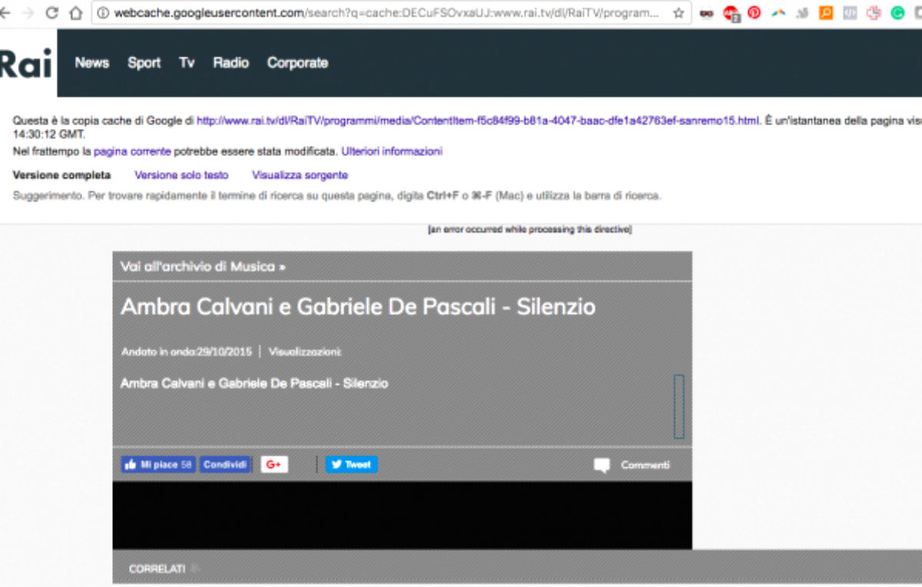The image size is (922, 587).
Task: Open the Commenti speech bubble
Action: (x=602, y=465)
